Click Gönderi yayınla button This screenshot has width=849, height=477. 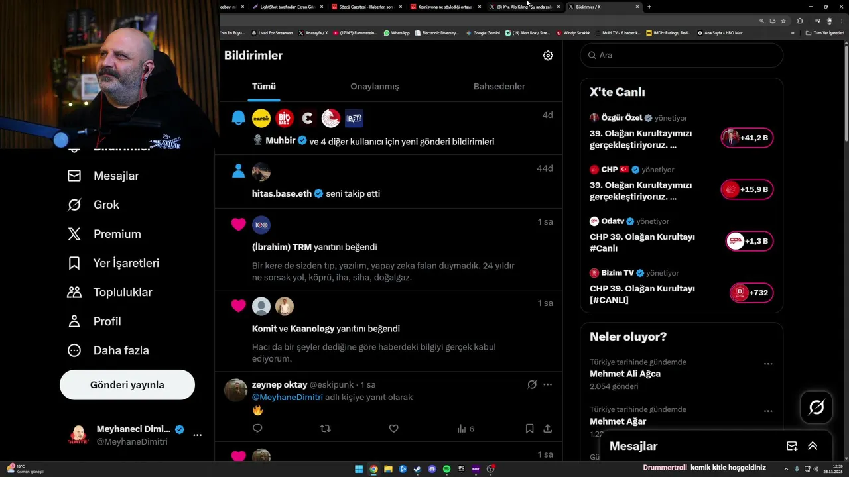[127, 385]
